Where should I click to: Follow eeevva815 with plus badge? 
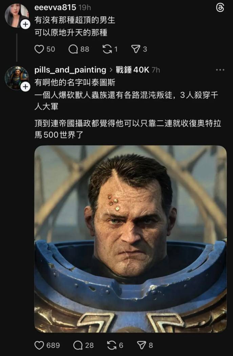(25, 24)
